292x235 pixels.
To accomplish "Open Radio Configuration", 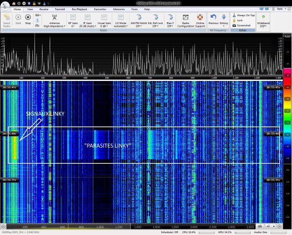I will pos(186,21).
